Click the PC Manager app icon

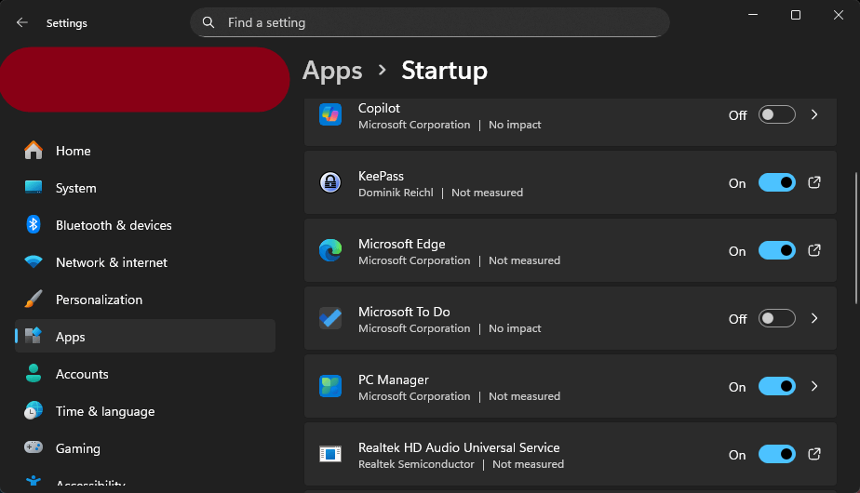(x=330, y=386)
